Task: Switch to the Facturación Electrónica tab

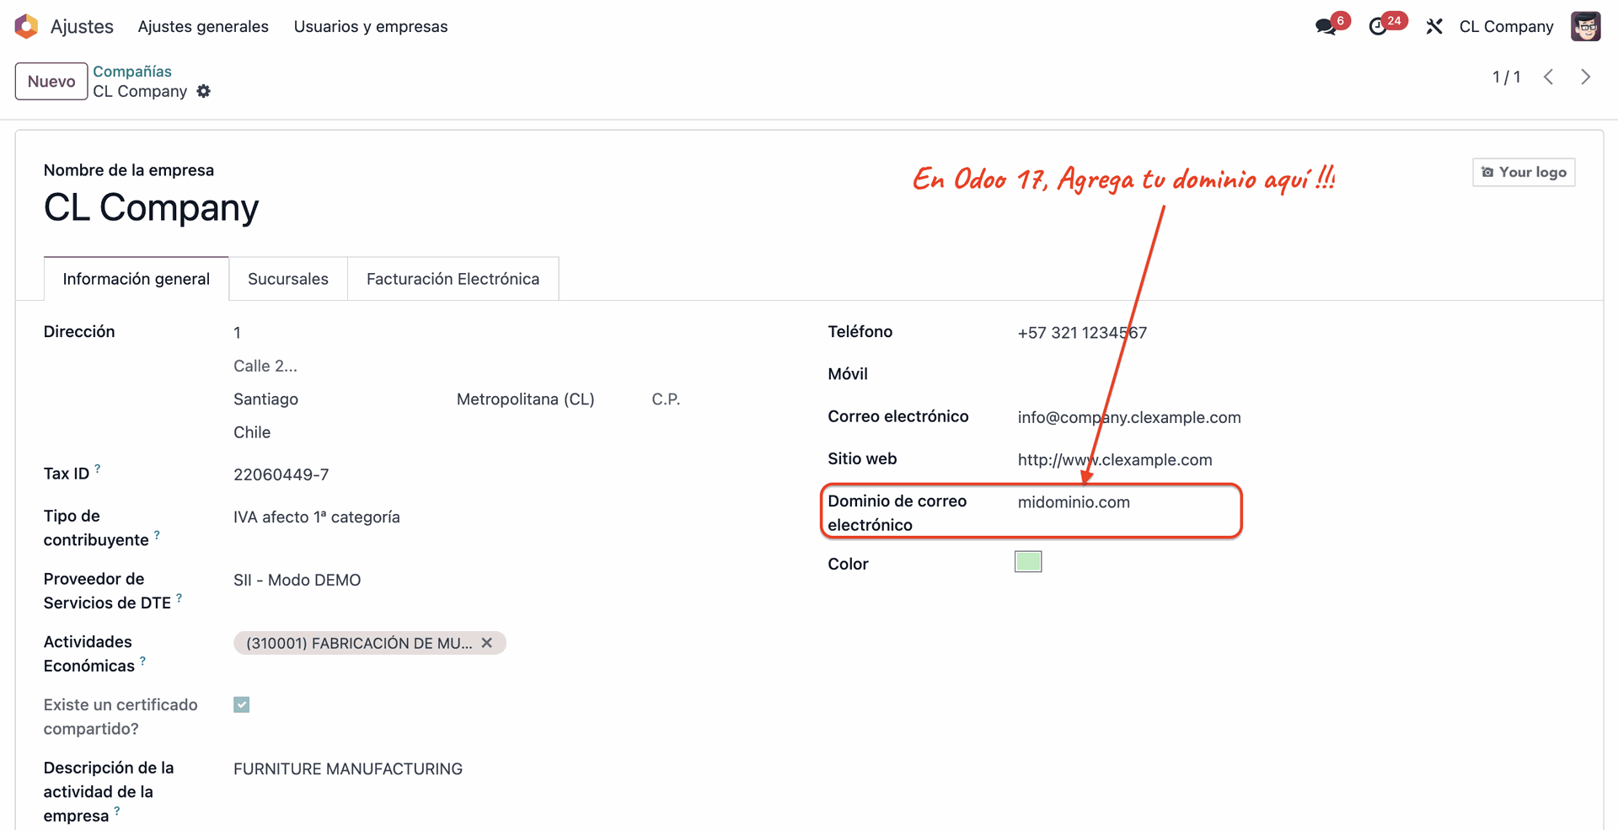Action: click(453, 278)
